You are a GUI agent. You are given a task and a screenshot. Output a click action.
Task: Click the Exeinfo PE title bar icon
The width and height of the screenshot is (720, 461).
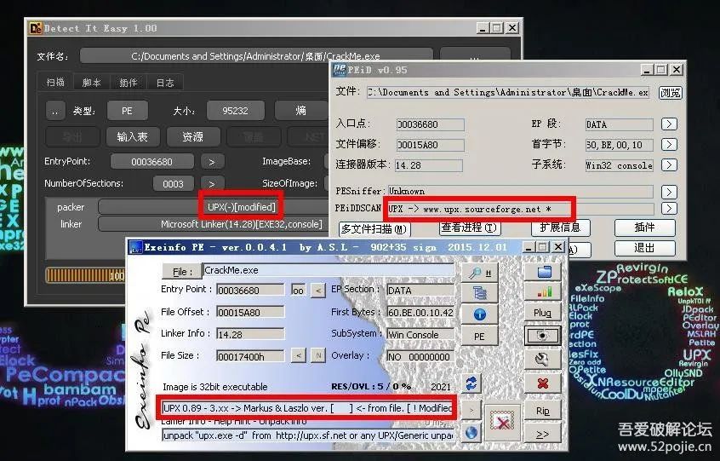135,247
